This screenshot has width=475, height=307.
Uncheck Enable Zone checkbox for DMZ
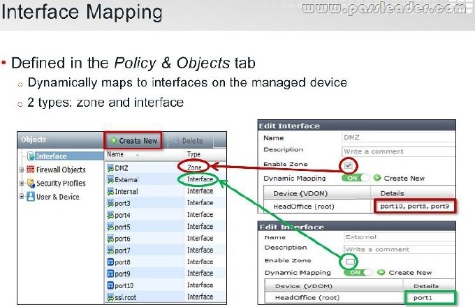point(349,165)
